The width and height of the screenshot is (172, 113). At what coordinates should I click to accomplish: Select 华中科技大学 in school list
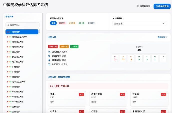click(x=22, y=102)
